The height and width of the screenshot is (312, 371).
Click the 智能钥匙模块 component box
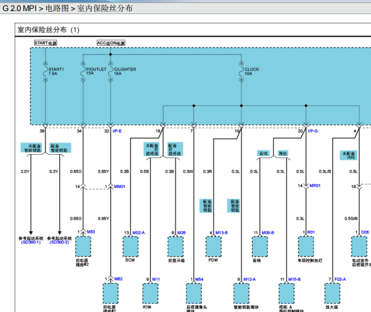[241, 294]
